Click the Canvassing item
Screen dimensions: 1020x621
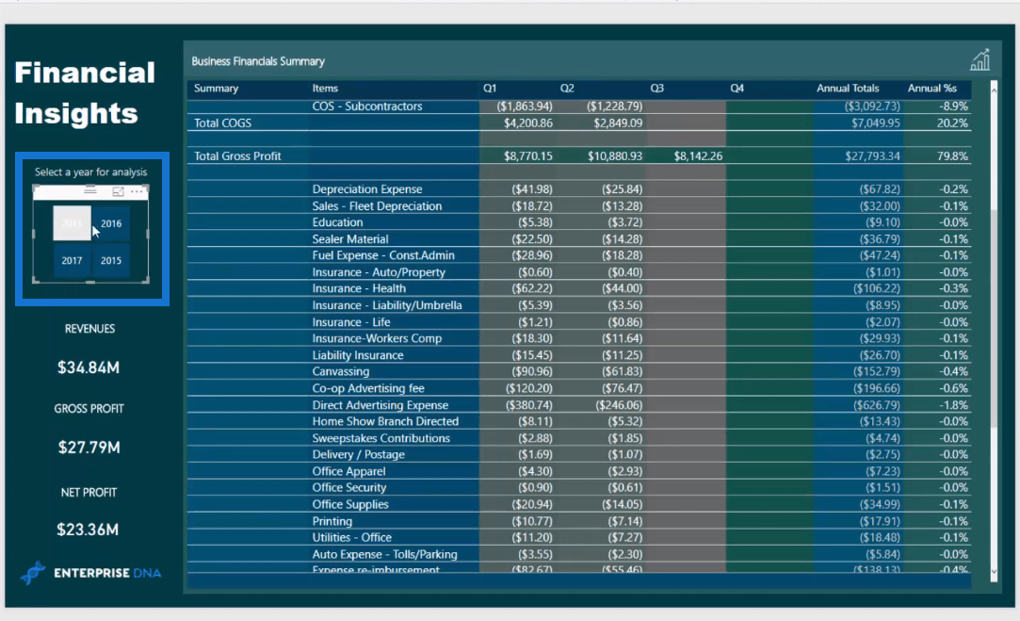pyautogui.click(x=340, y=371)
